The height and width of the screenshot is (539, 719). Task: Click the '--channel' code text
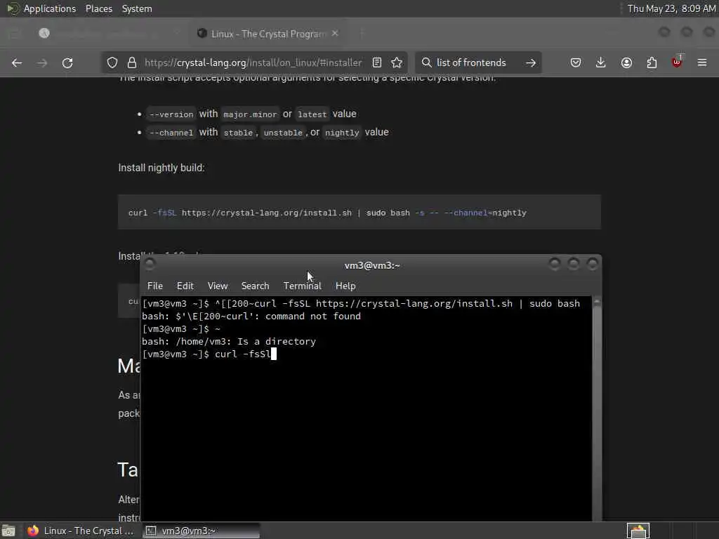(171, 133)
